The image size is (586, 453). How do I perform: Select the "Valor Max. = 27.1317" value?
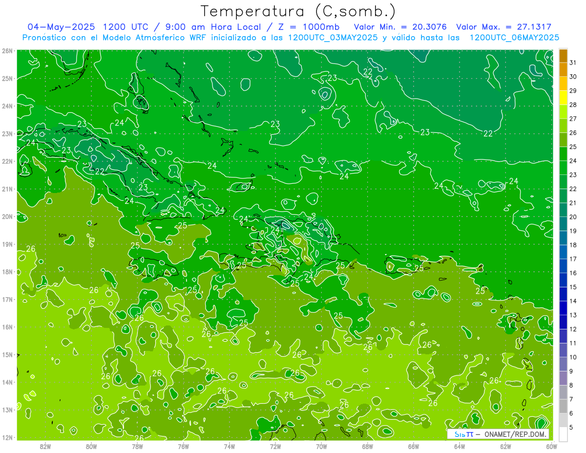point(504,27)
